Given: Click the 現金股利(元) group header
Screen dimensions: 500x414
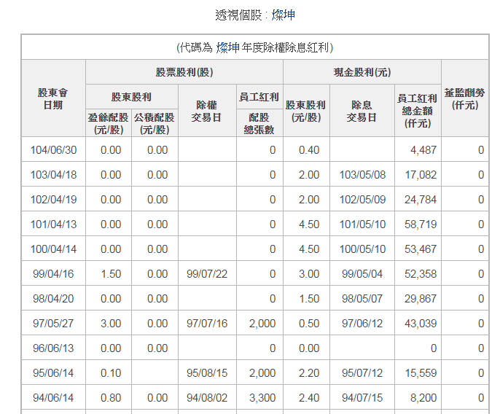Looking at the screenshot, I should [362, 72].
